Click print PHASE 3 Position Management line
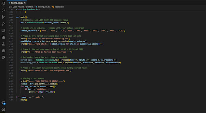Screen dimensions: 206x113 tap(46, 71)
